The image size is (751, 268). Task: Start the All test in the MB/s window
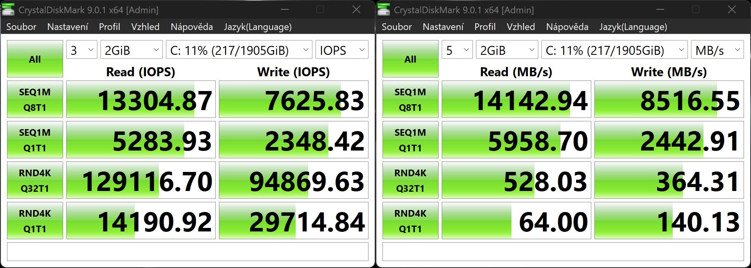tap(410, 59)
